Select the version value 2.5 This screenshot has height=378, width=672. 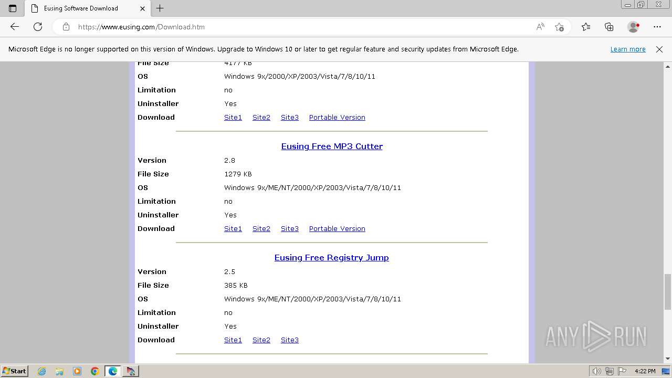[229, 271]
